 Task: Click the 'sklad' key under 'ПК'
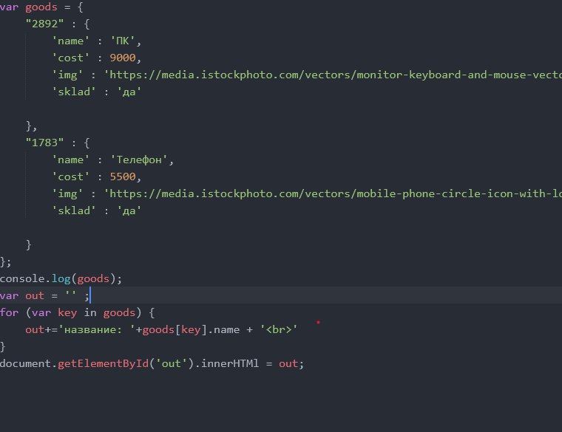pos(74,92)
